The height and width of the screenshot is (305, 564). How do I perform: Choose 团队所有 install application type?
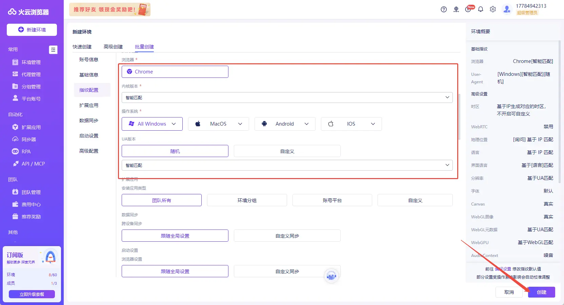162,200
